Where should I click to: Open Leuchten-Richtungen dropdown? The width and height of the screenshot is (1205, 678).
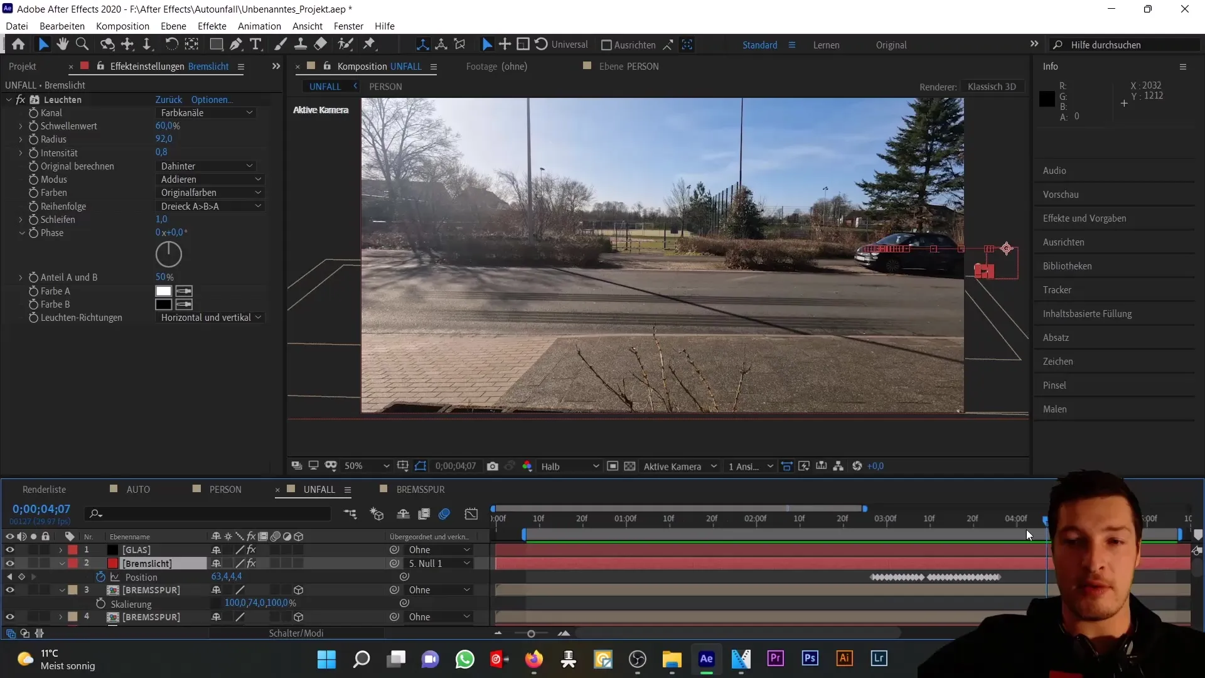[x=210, y=318]
